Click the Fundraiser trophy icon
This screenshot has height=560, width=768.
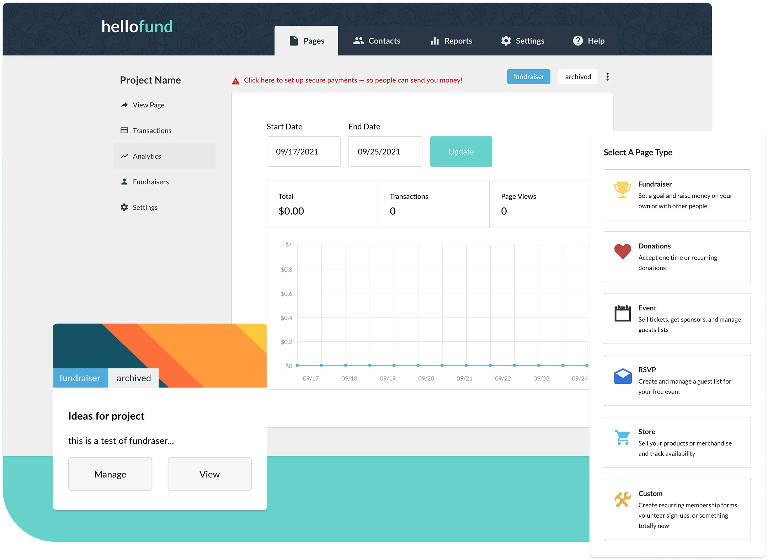tap(622, 190)
